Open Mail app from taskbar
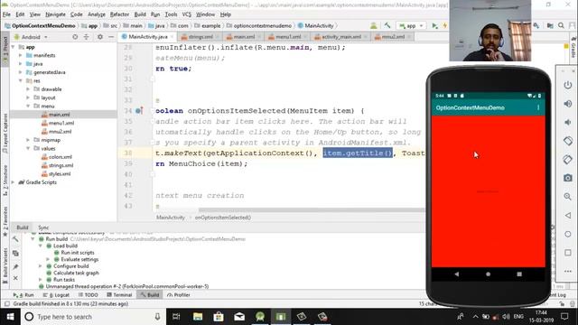This screenshot has width=578, height=325. pos(239,317)
